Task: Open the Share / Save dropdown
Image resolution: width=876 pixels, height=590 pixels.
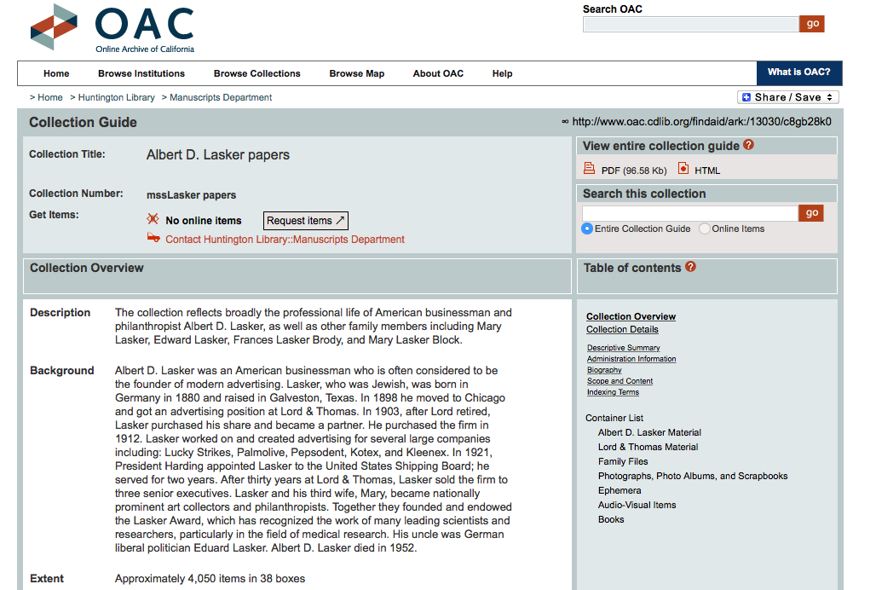Action: pyautogui.click(x=787, y=97)
